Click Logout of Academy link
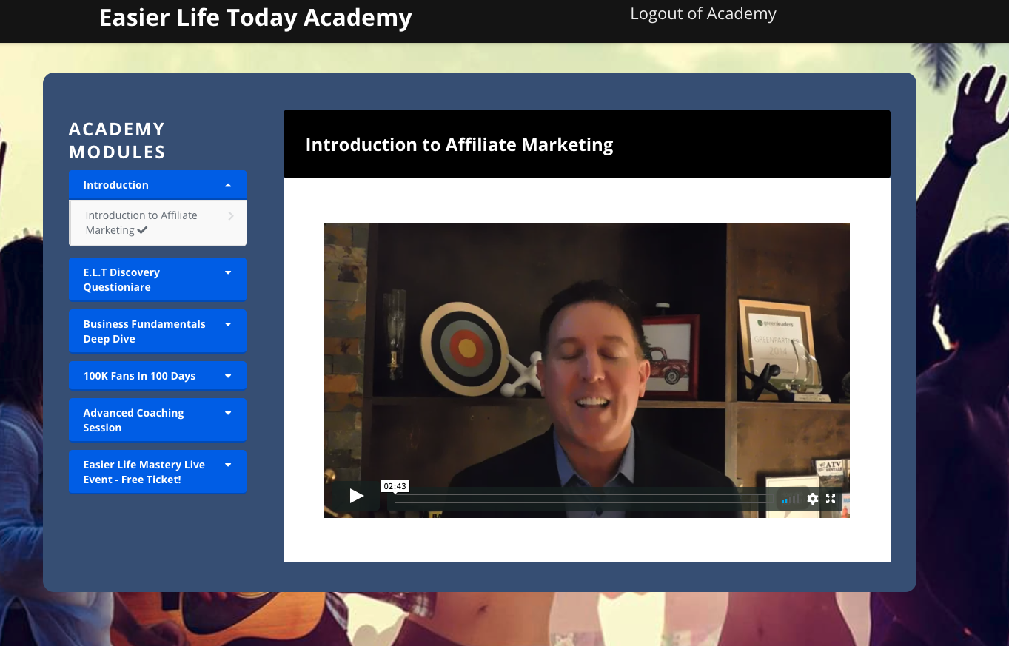The image size is (1009, 646). [x=703, y=14]
